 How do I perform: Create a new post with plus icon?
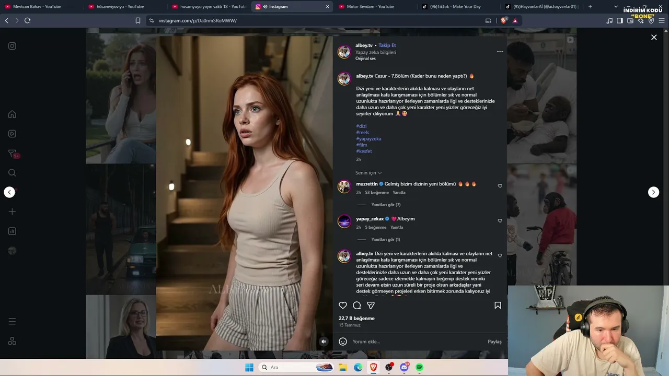[x=12, y=211]
